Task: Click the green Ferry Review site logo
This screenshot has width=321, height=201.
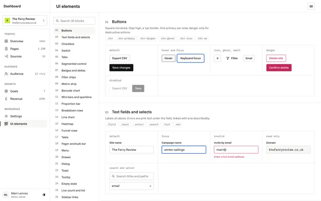Action: (8, 21)
